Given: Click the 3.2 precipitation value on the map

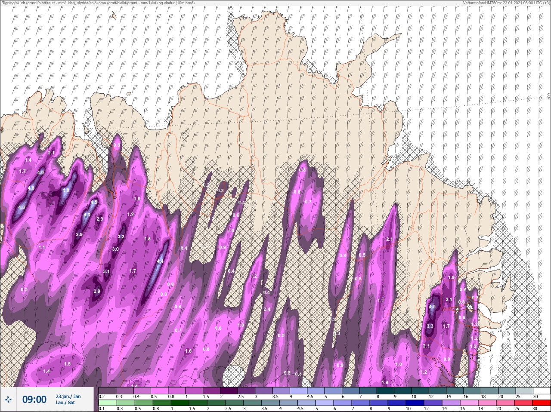Looking at the screenshot, I should 121,237.
